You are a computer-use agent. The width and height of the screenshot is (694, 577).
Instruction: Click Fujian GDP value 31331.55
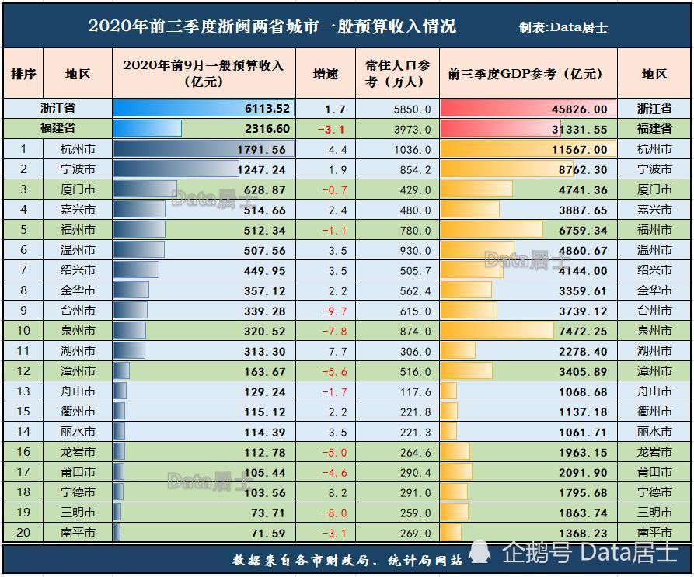(579, 129)
